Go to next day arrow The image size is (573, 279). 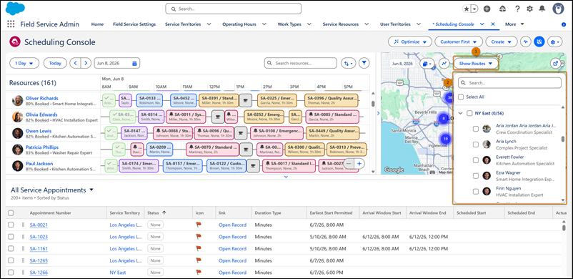click(x=86, y=63)
